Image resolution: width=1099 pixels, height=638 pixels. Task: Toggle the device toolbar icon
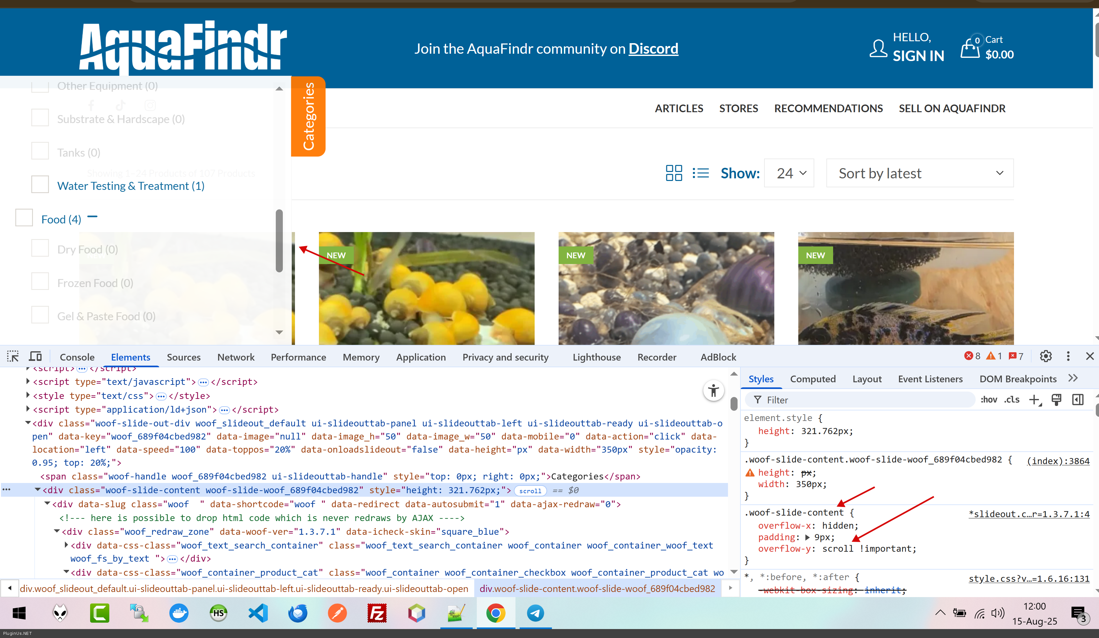[x=35, y=356]
